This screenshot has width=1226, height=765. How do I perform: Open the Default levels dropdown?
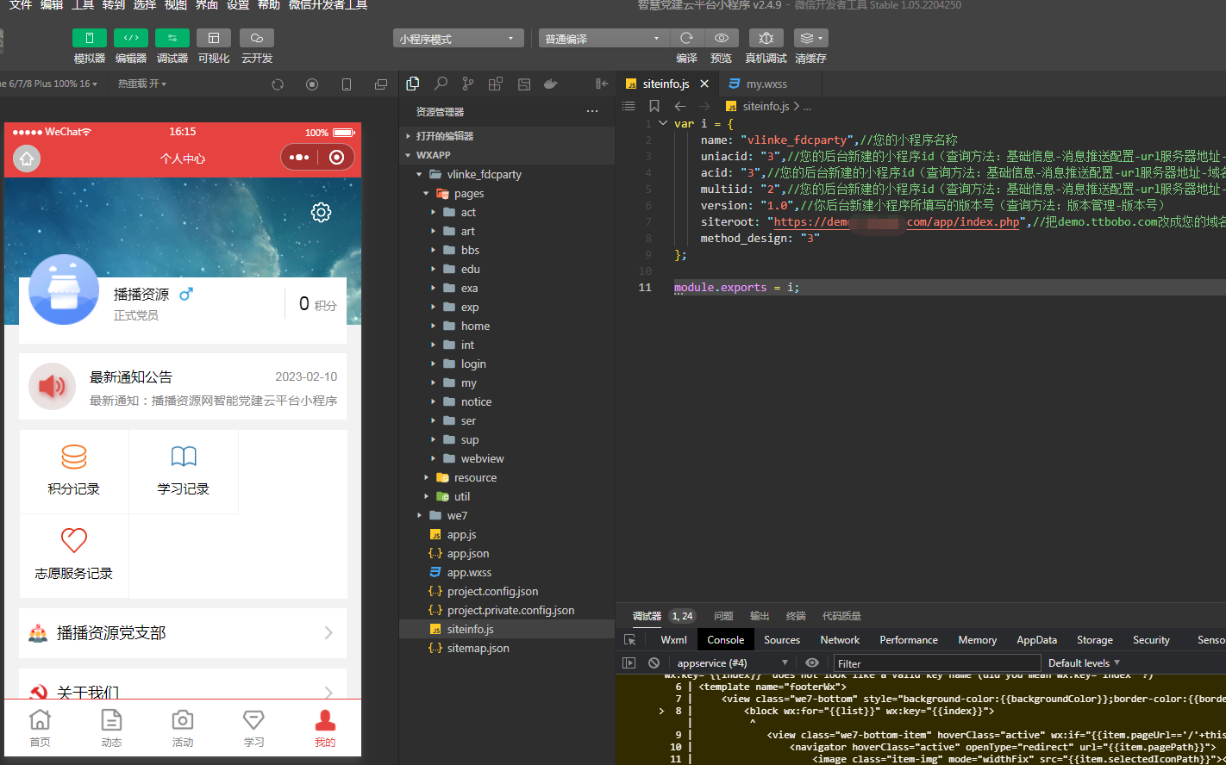tap(1084, 663)
